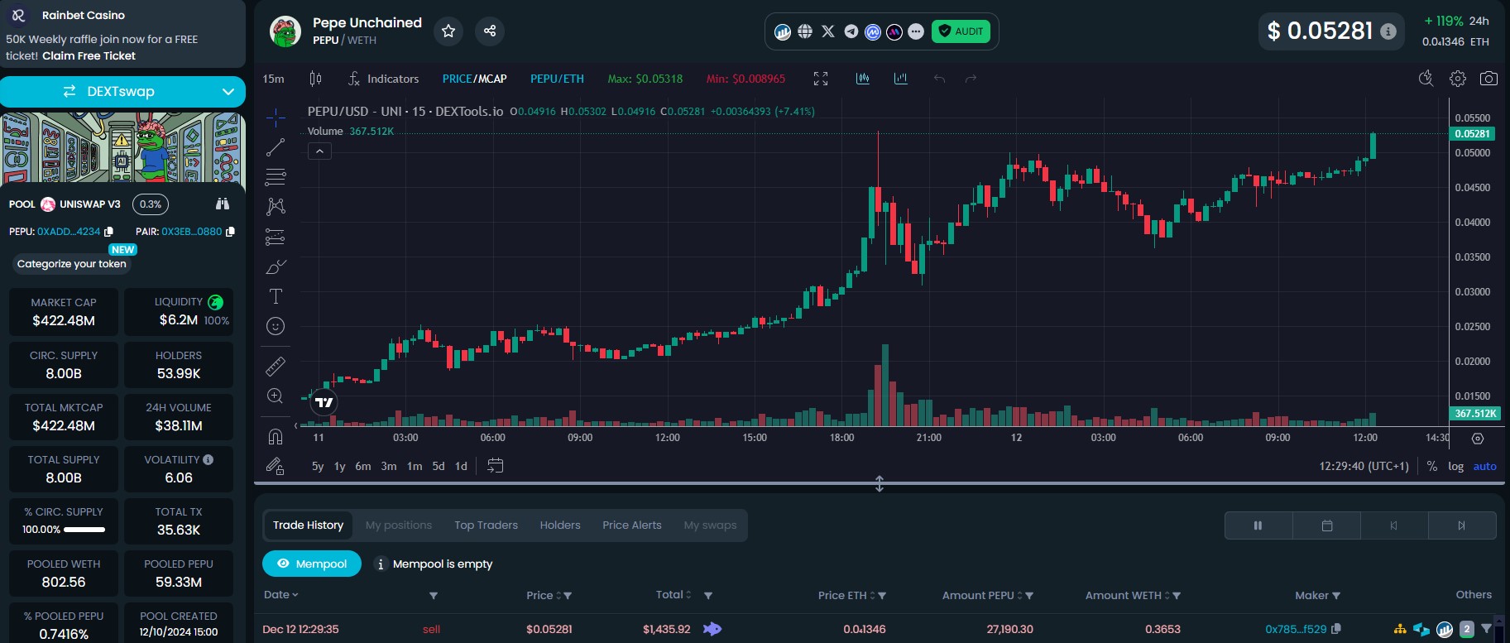
Task: Redo last chart action
Action: click(x=971, y=79)
